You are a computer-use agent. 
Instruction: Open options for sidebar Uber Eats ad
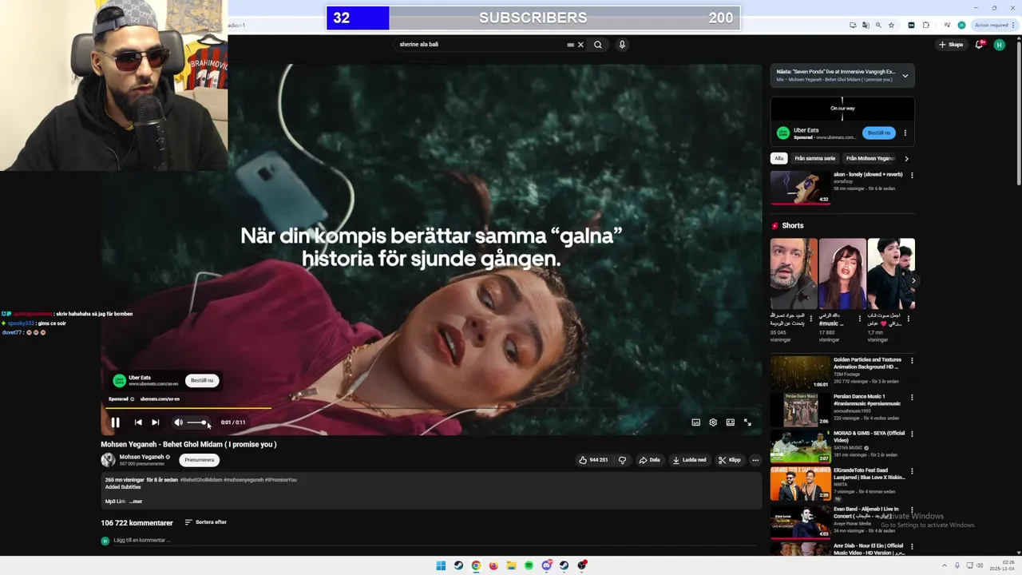coord(905,133)
